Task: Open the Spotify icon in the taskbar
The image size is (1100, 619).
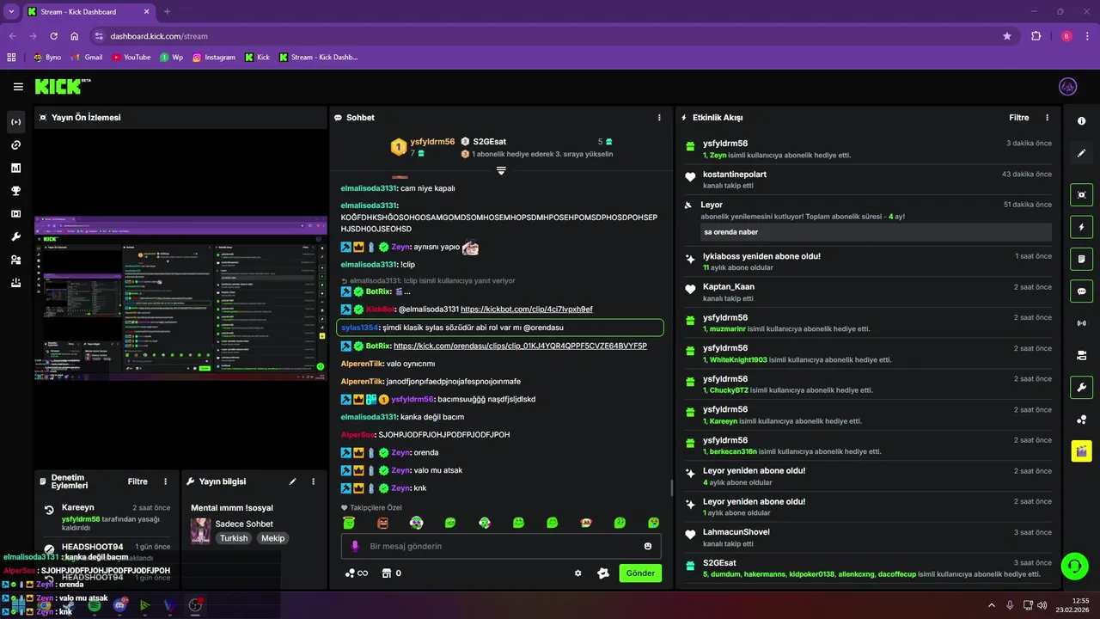Action: (x=95, y=605)
